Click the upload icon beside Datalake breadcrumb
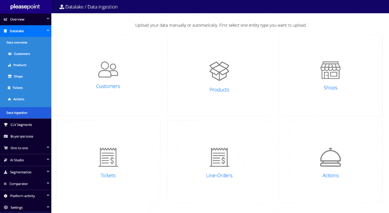The height and width of the screenshot is (213, 389). tap(62, 7)
